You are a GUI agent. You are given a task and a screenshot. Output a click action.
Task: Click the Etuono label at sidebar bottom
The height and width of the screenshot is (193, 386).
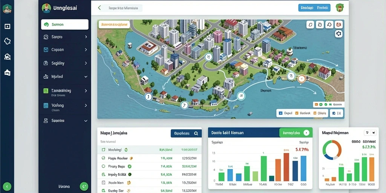(64, 186)
